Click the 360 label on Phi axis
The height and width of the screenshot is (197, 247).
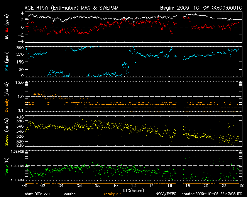pos(20,48)
